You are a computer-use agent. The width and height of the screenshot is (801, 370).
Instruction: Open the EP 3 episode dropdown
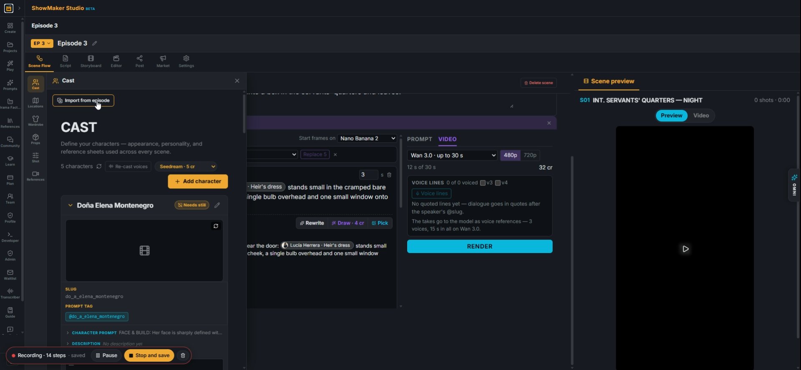(42, 43)
